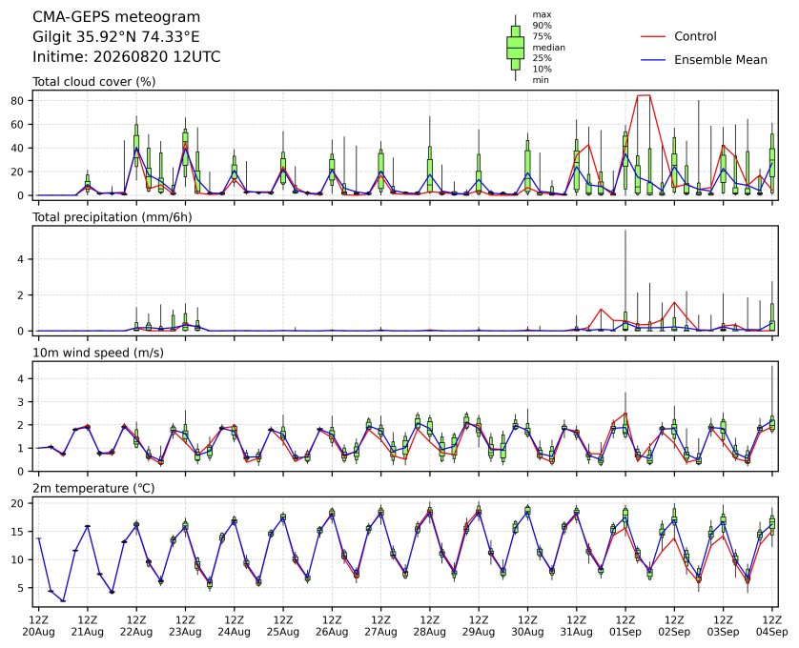Click the 12Z 25Aug axis tick label
The width and height of the screenshot is (799, 648).
click(x=283, y=626)
